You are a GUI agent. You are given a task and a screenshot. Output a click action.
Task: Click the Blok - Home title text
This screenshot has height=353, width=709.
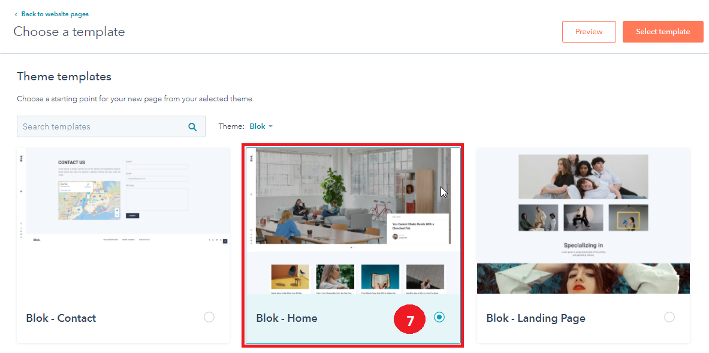pyautogui.click(x=286, y=318)
